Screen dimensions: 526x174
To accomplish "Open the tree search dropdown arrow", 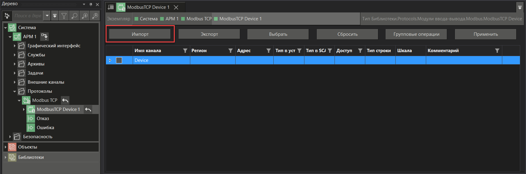I will click(x=47, y=16).
